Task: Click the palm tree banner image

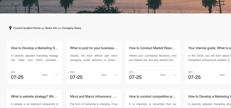Action: pos(115,7)
